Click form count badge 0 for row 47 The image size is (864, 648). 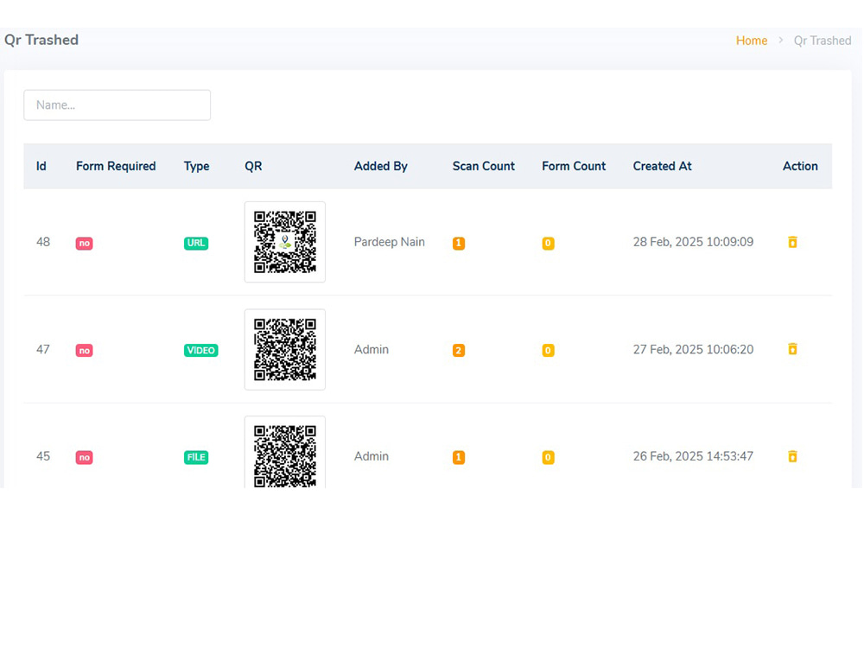pyautogui.click(x=549, y=351)
